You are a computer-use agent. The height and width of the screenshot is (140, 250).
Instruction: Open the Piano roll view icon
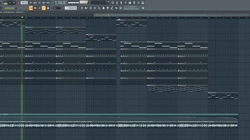click(x=35, y=8)
